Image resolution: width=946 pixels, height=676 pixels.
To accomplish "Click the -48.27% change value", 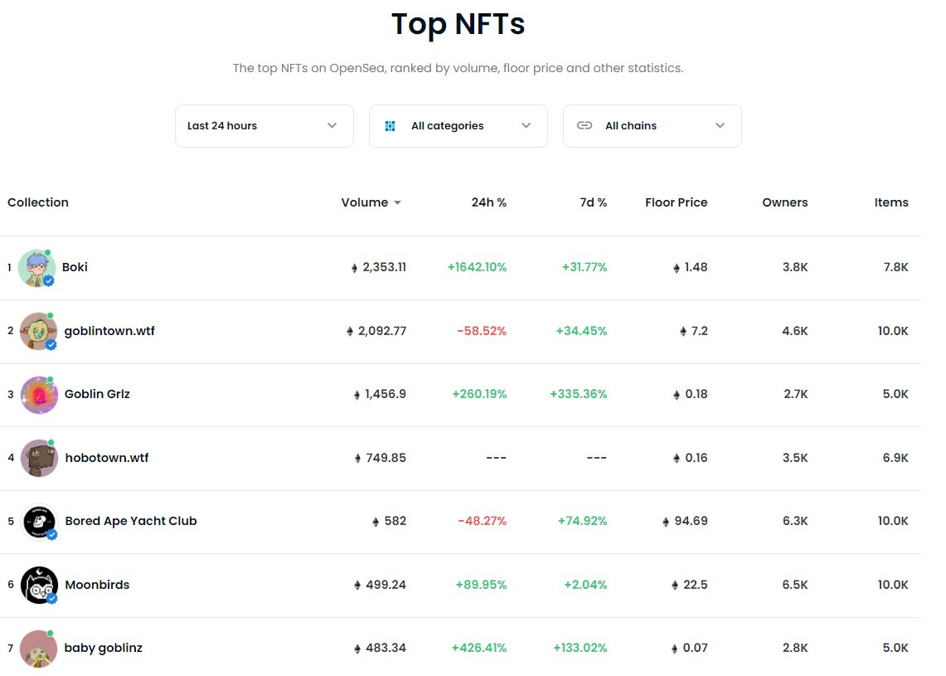I will point(482,521).
